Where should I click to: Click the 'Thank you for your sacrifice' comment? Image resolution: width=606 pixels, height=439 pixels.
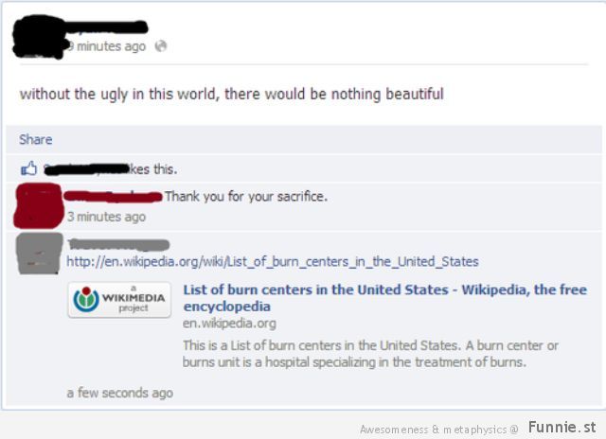pyautogui.click(x=246, y=197)
